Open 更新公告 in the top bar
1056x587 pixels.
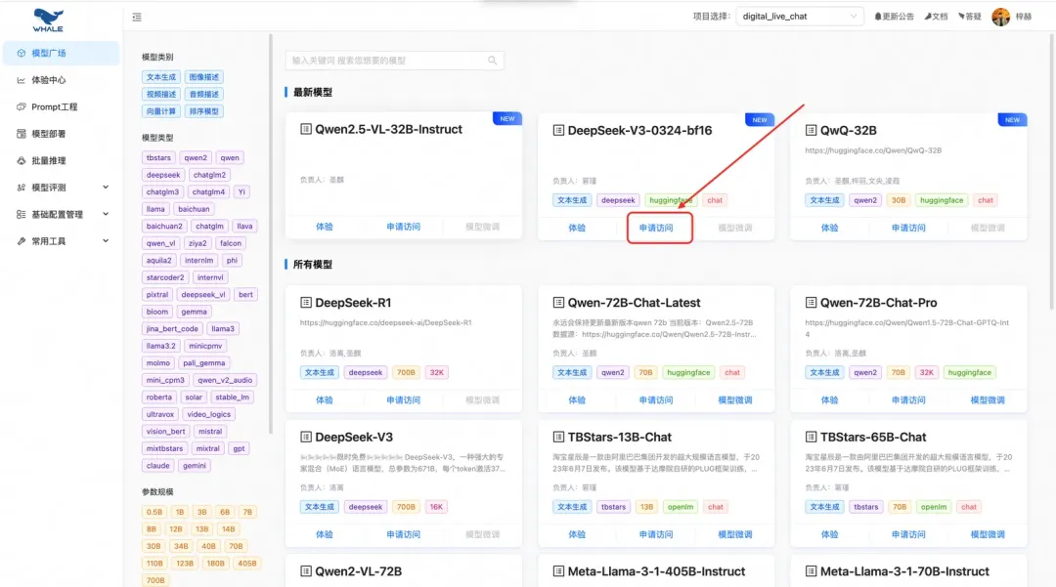click(x=894, y=17)
